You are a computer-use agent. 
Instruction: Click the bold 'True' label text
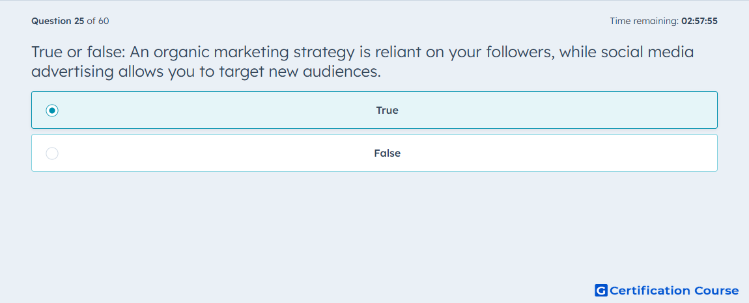387,111
